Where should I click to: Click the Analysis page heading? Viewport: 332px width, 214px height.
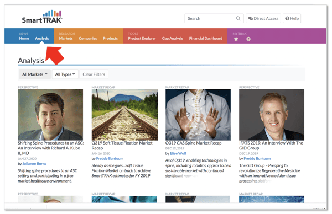(x=31, y=61)
